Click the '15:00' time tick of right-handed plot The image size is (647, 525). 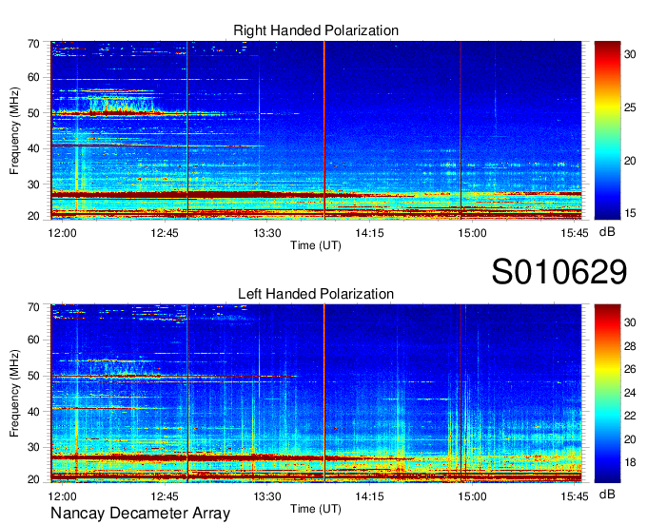[x=472, y=233]
